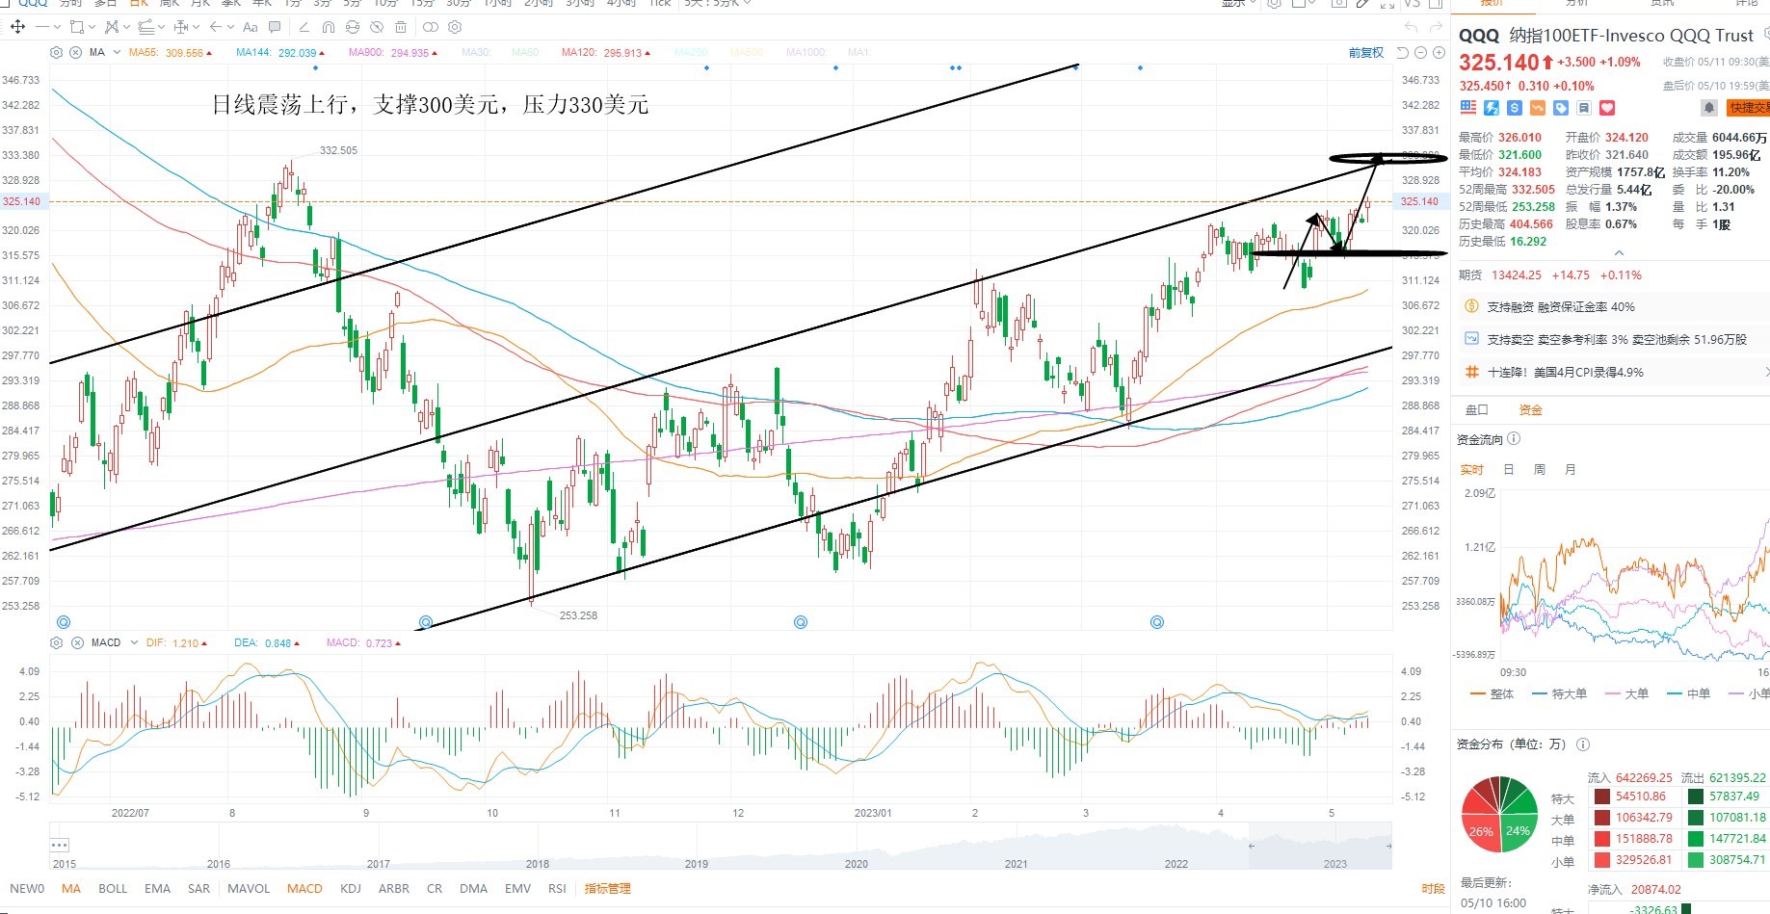The height and width of the screenshot is (914, 1770).
Task: Click the heart favorite icon
Action: click(1607, 108)
